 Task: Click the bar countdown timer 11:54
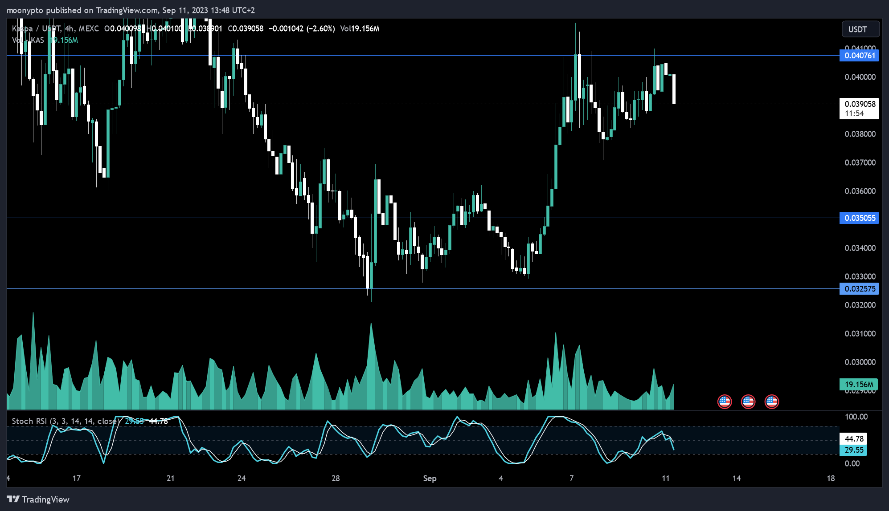pos(854,114)
